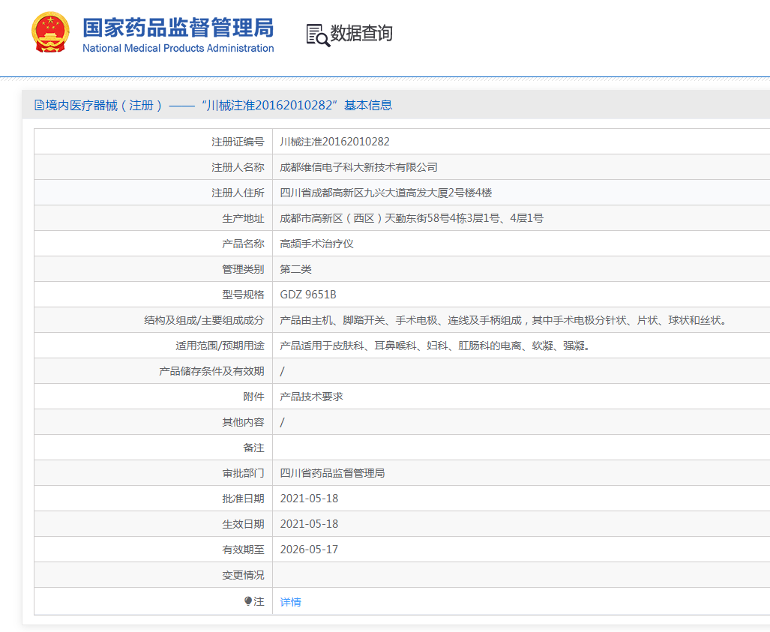Click the 产品名称 label
The height and width of the screenshot is (632, 770).
(243, 244)
